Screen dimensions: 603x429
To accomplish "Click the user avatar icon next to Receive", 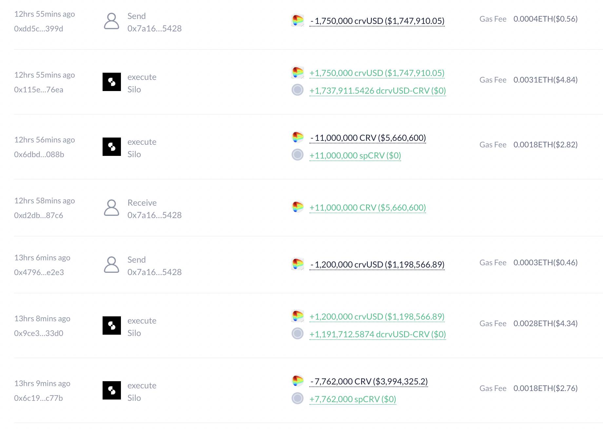I will pyautogui.click(x=111, y=208).
